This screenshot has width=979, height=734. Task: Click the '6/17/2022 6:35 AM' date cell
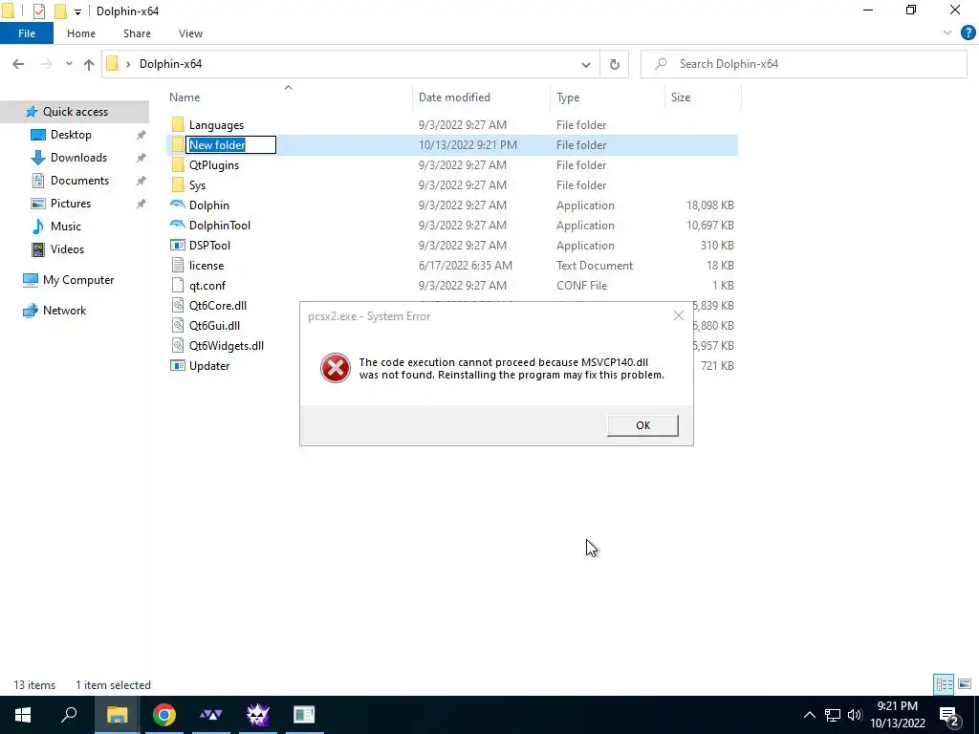[466, 266]
